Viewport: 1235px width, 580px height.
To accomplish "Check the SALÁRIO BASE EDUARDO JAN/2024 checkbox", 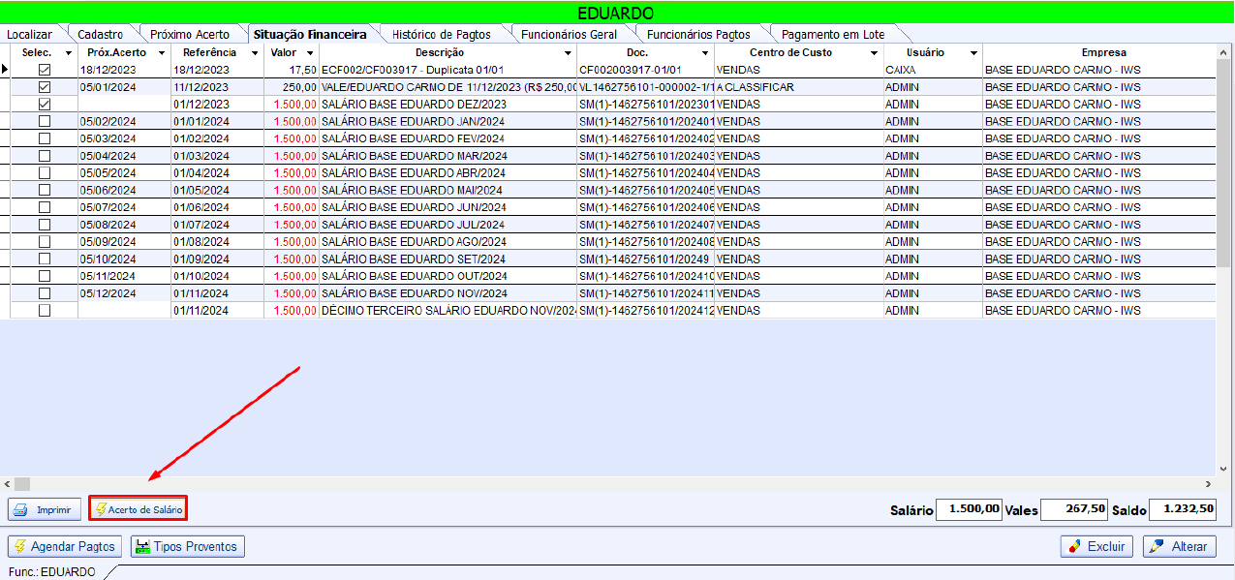I will click(x=44, y=121).
